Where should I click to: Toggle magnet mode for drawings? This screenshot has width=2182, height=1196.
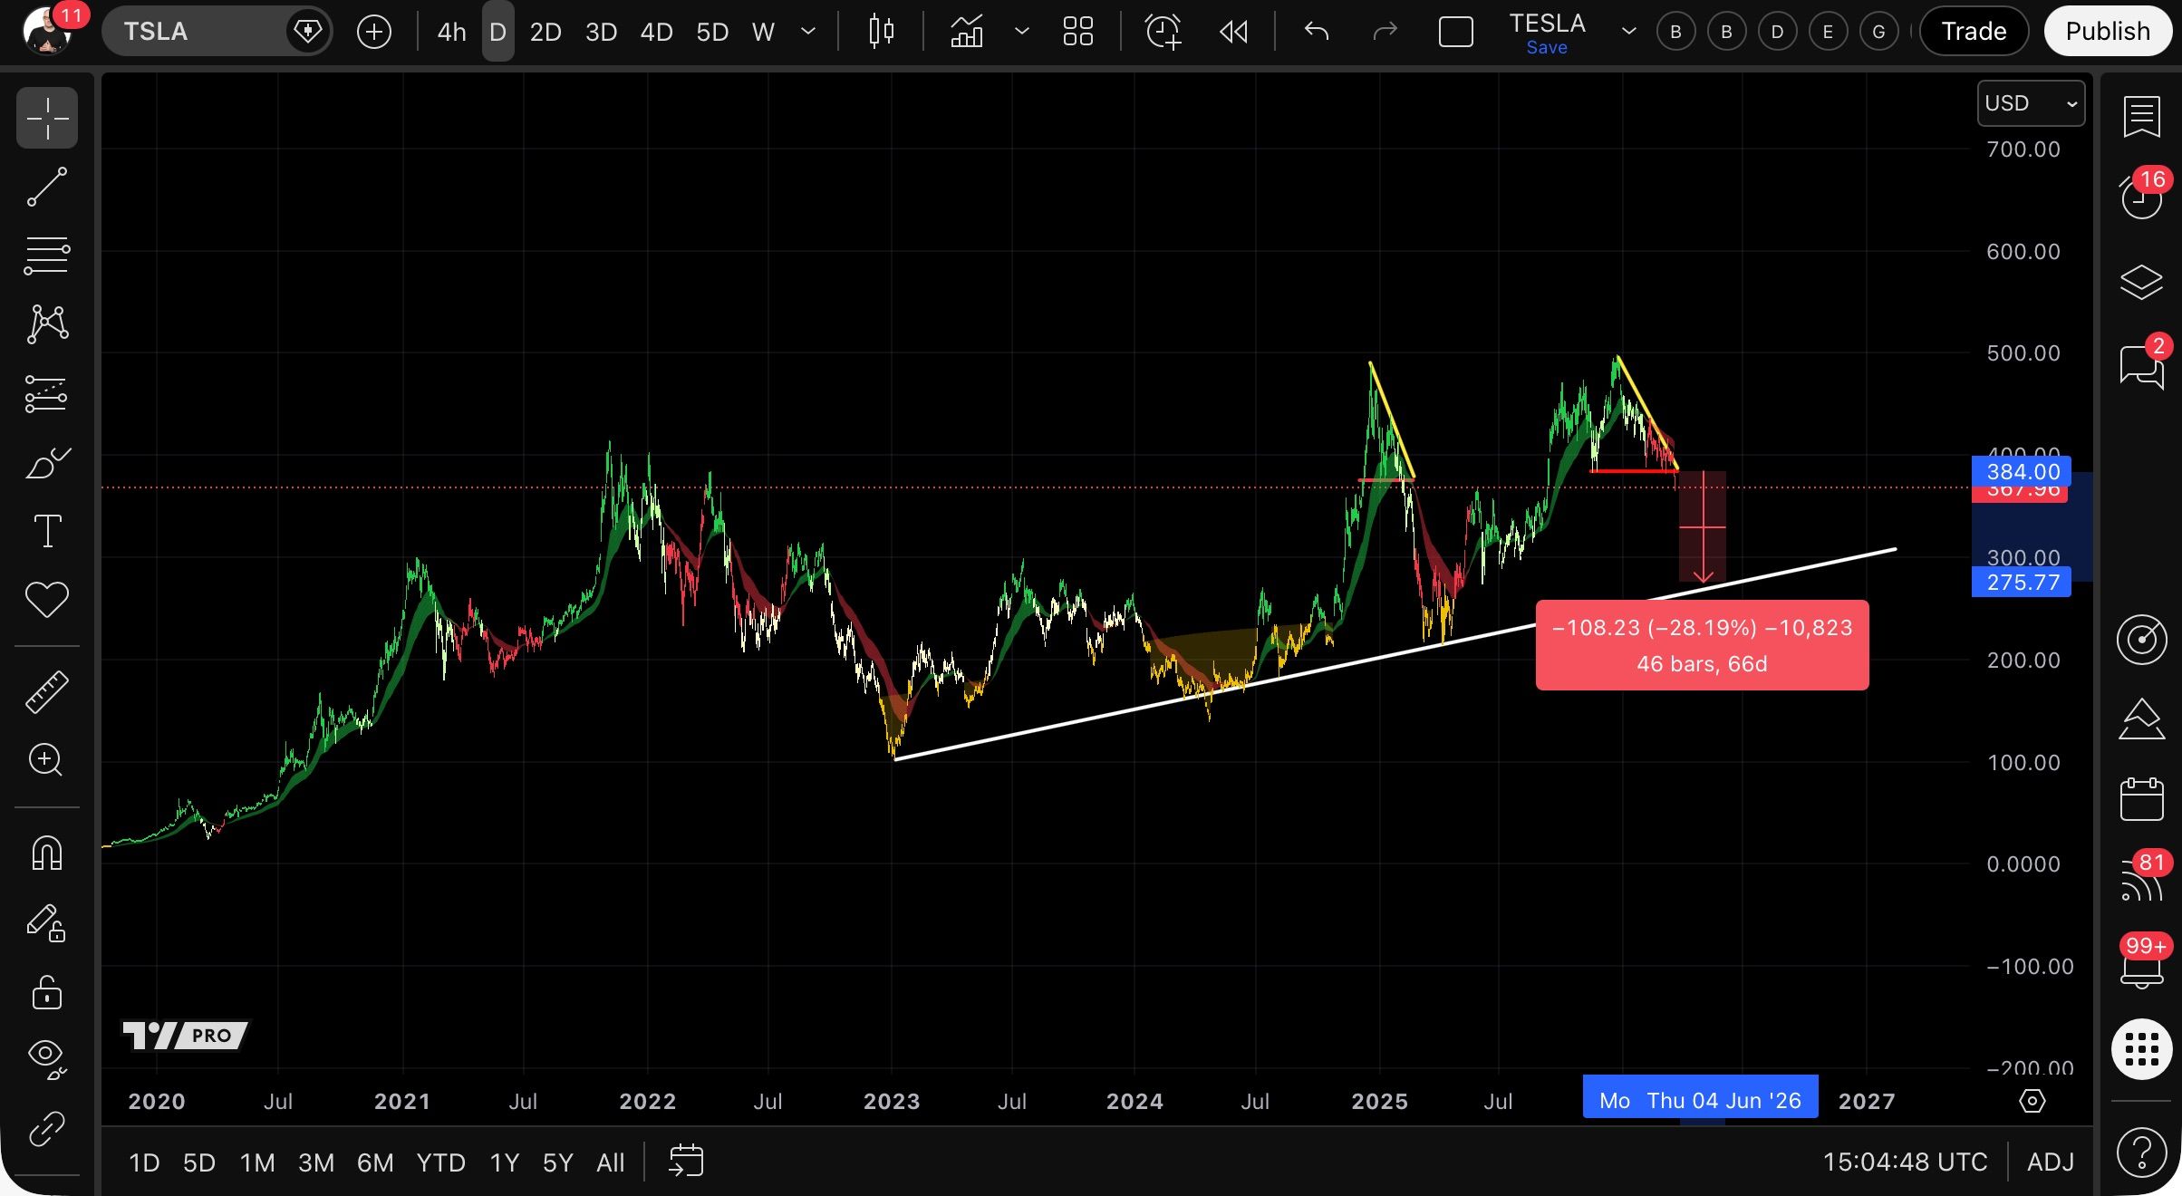(x=46, y=853)
